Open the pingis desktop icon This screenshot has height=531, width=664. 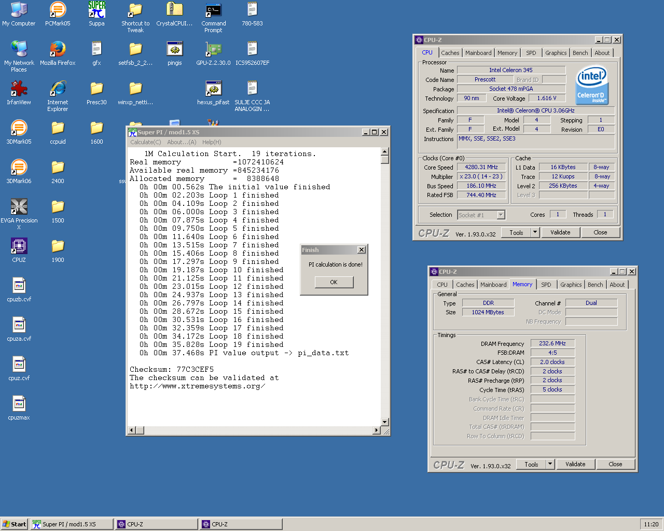pyautogui.click(x=174, y=53)
